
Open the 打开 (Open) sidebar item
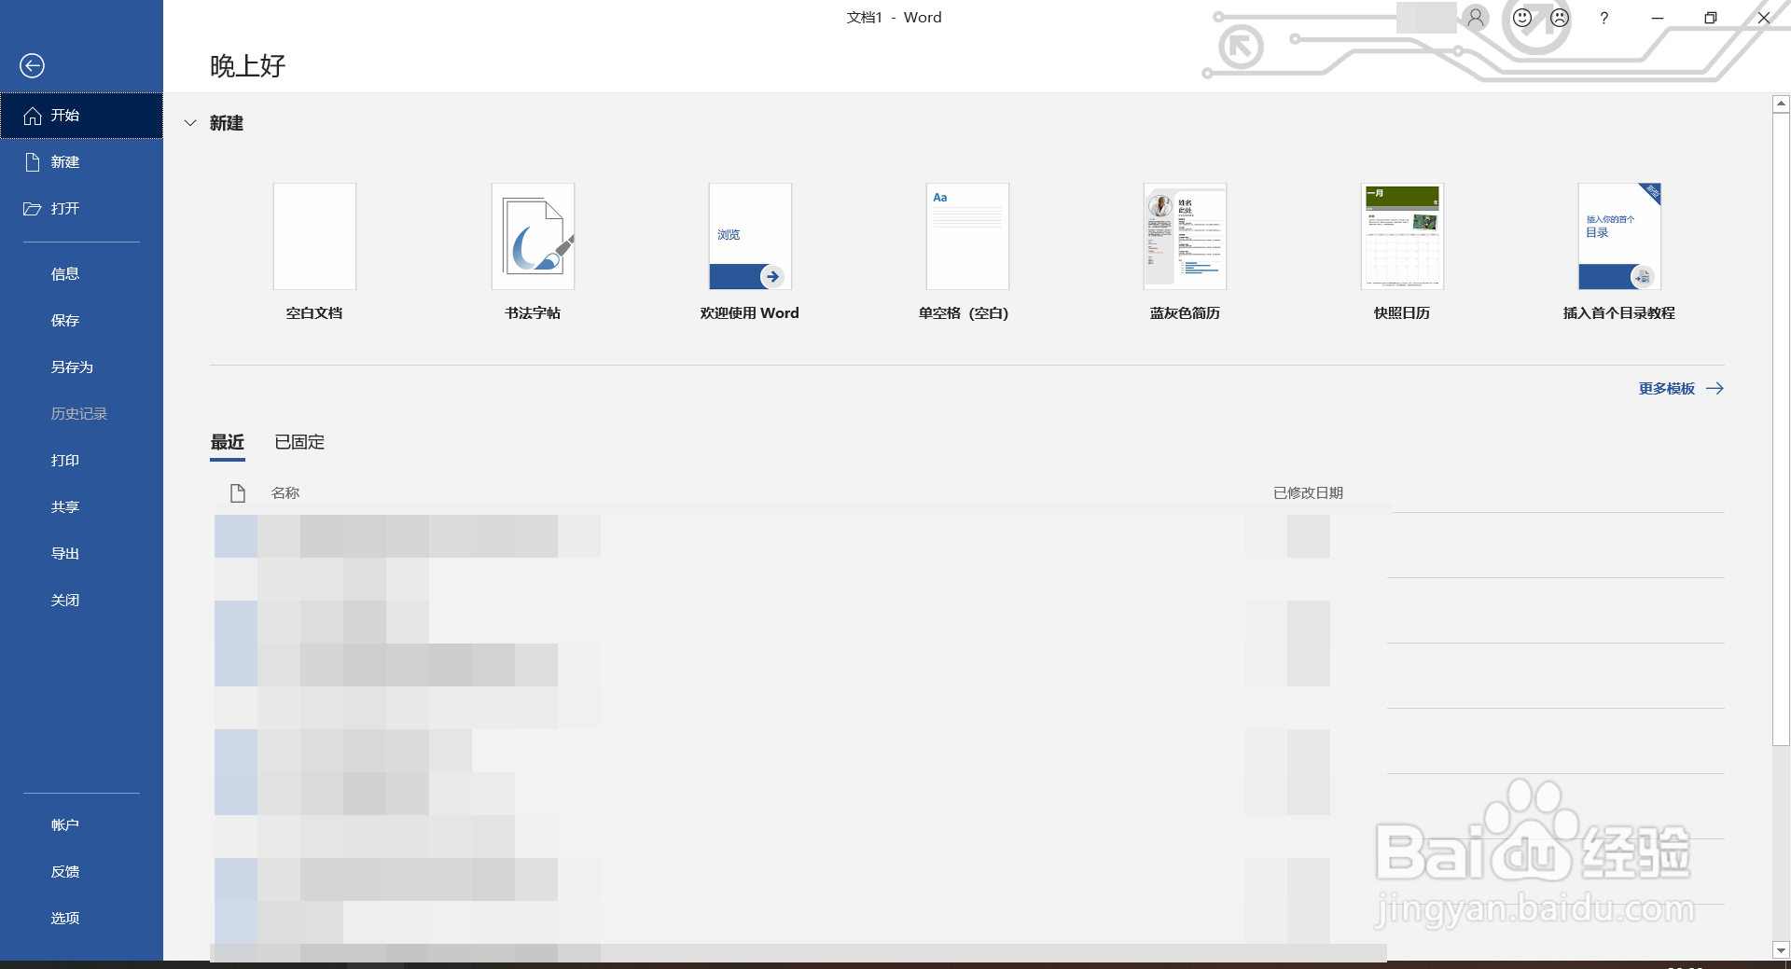pyautogui.click(x=64, y=208)
